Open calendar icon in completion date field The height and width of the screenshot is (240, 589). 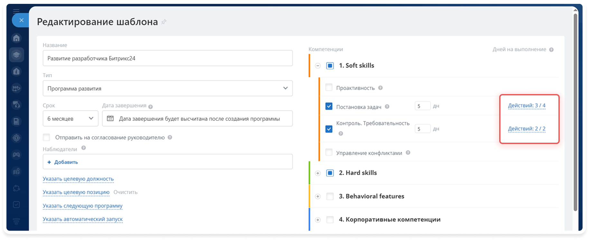110,118
